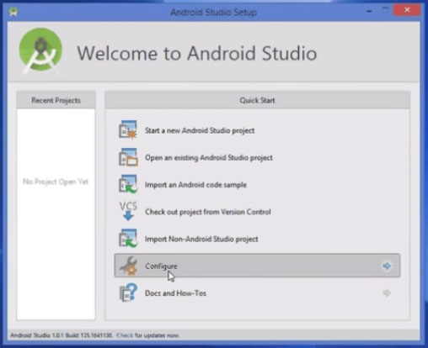Click the Check for updates link
Screen dimensions: 428x348
coord(125,335)
